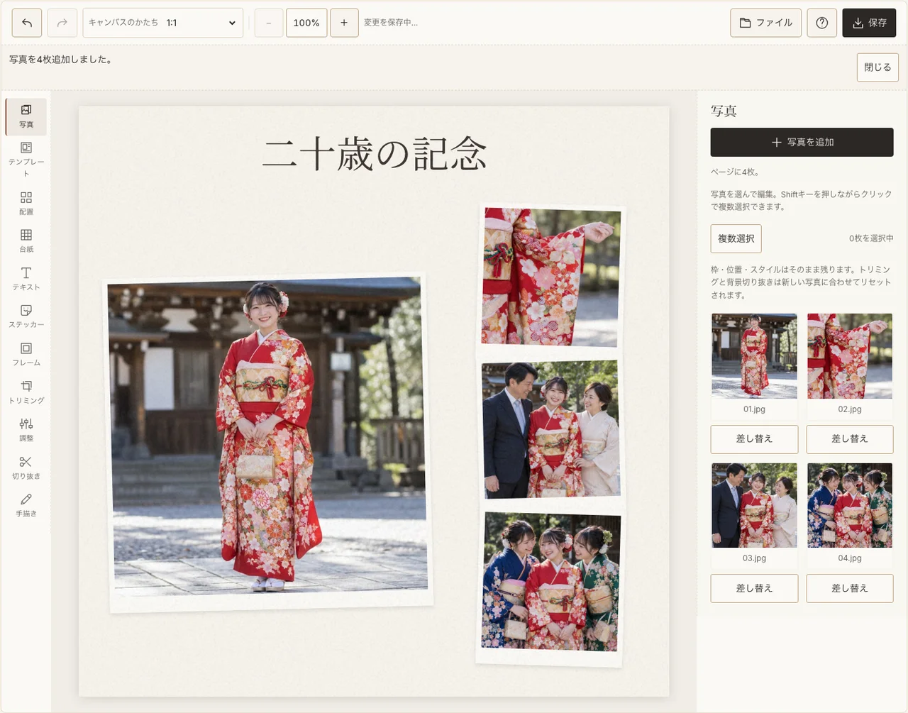
Task: Select the 手描き (Freehand) pencil tool
Action: point(26,504)
